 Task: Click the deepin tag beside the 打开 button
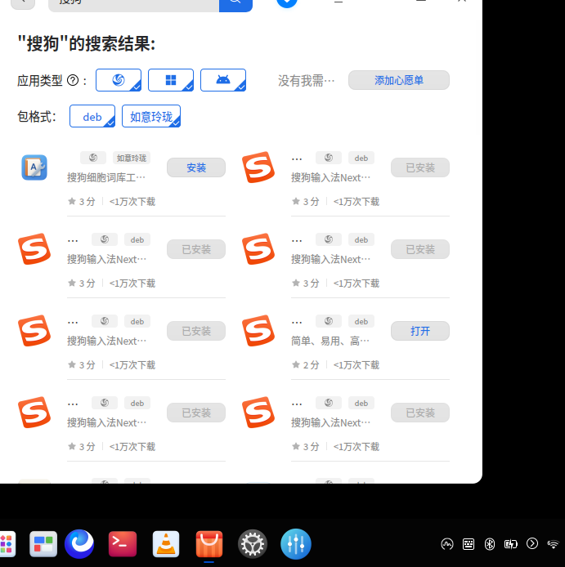click(329, 321)
